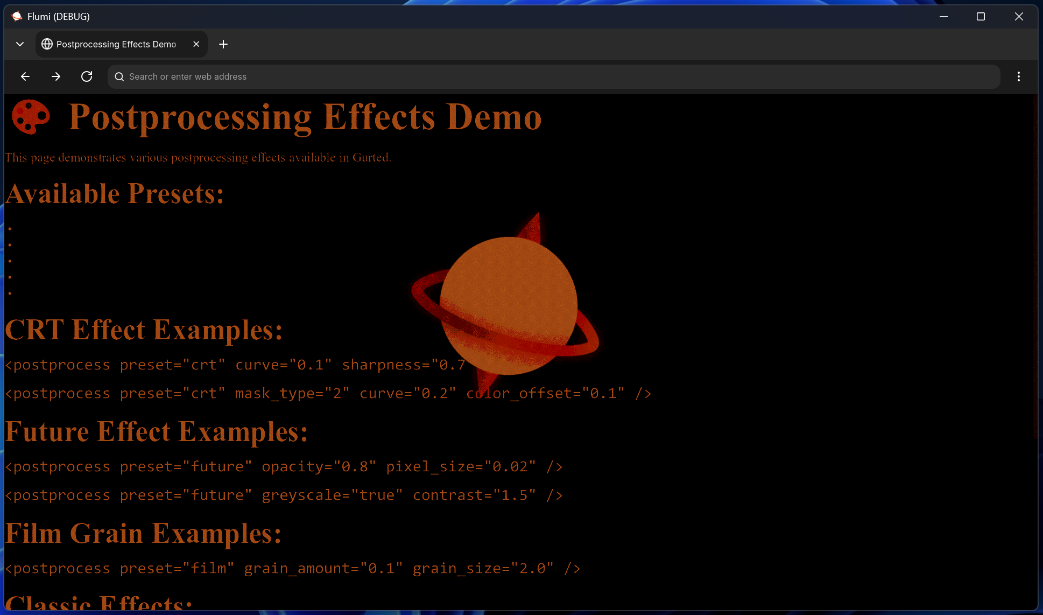Click the film grain_amount code line
Image resolution: width=1043 pixels, height=615 pixels.
point(293,569)
